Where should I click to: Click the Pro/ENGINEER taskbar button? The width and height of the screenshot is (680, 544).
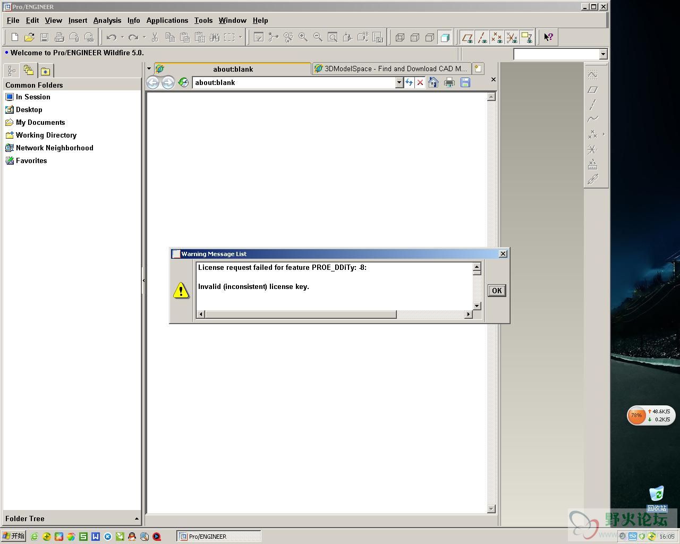pyautogui.click(x=219, y=537)
